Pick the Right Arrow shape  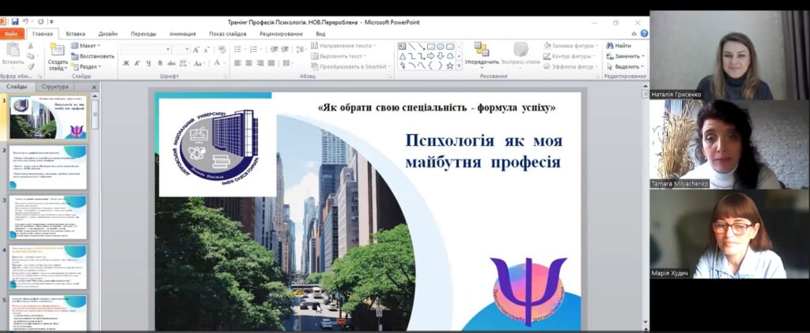point(431,56)
